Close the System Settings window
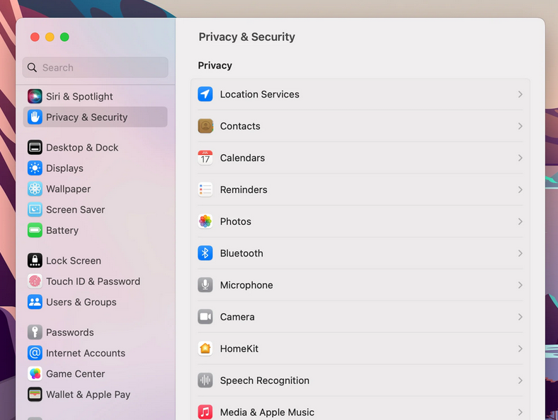558x420 pixels. tap(35, 37)
